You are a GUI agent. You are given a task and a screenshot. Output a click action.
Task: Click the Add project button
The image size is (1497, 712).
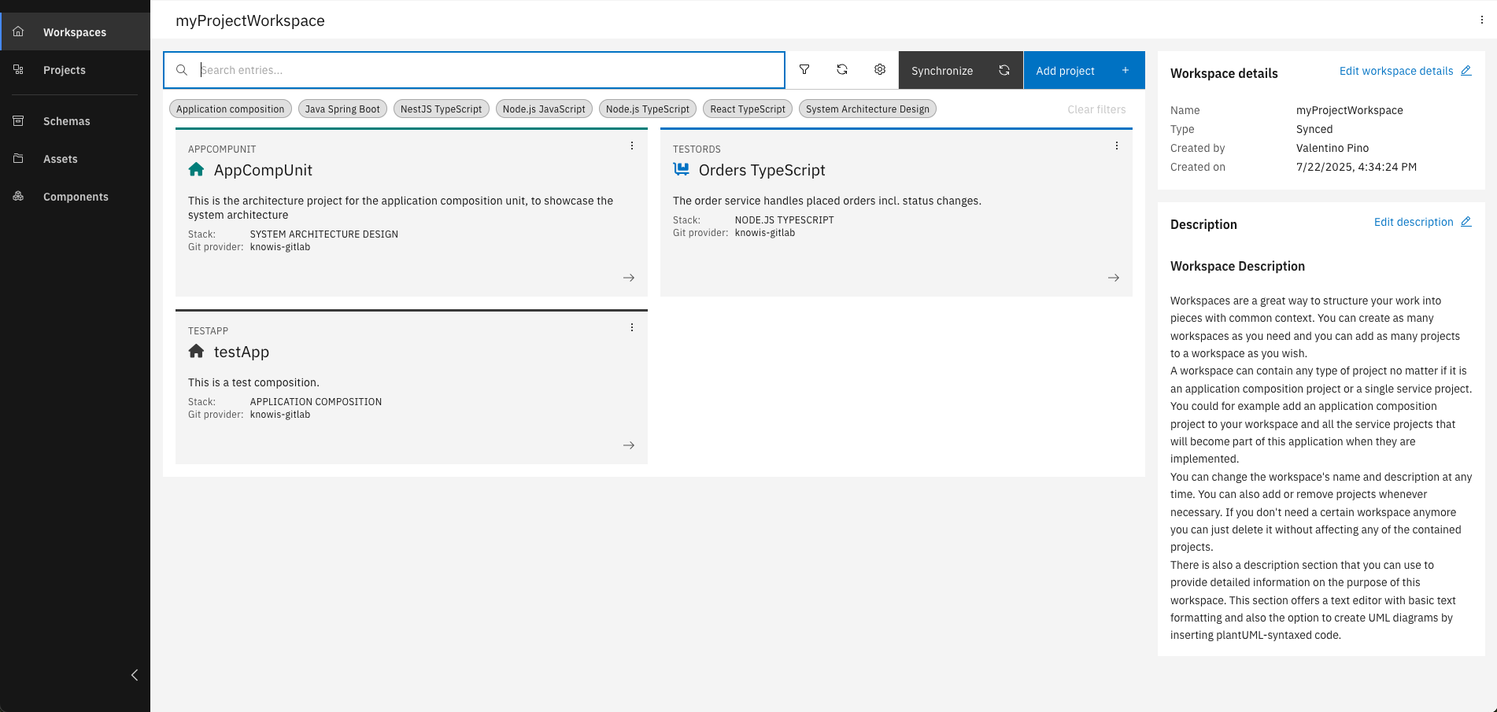coord(1083,71)
